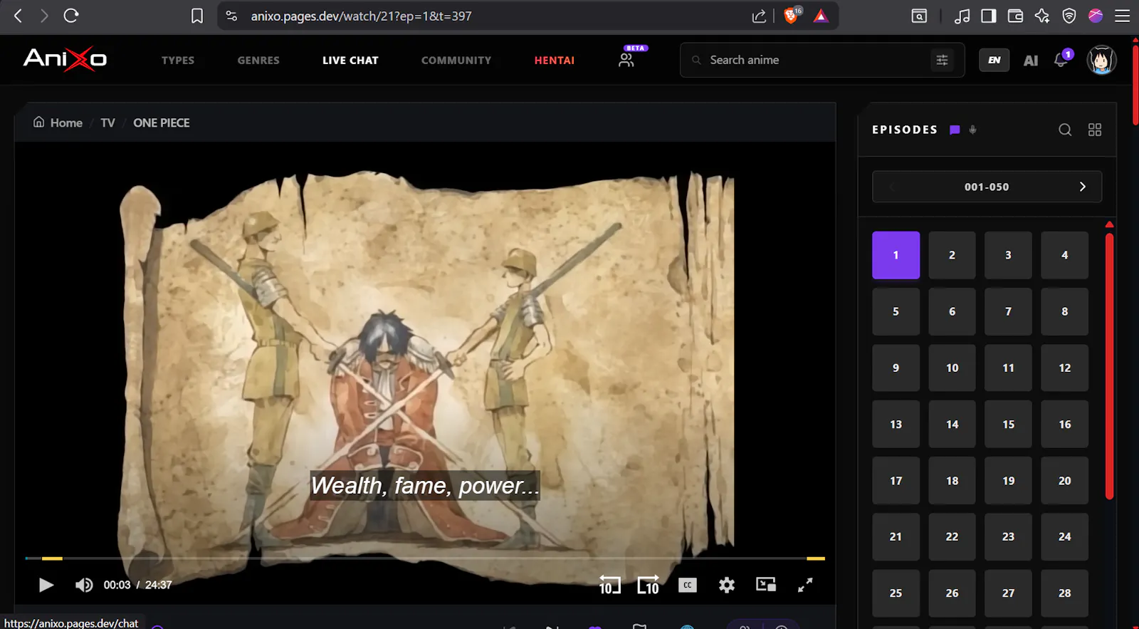1139x629 pixels.
Task: Toggle picture-in-picture mode
Action: click(x=766, y=585)
